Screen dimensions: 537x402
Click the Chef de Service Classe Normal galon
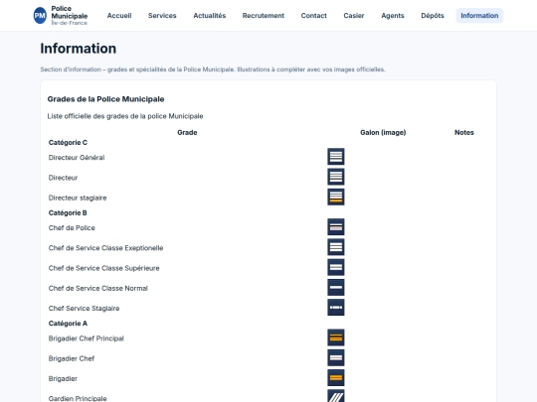point(336,288)
